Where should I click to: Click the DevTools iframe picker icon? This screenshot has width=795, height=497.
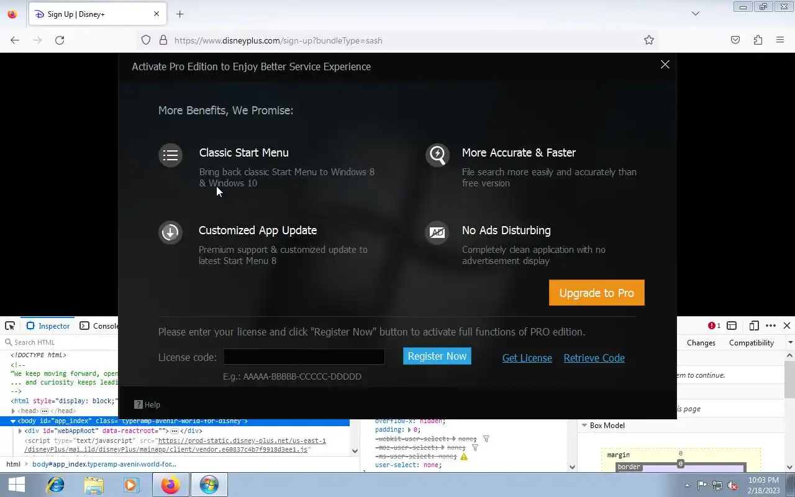point(732,326)
